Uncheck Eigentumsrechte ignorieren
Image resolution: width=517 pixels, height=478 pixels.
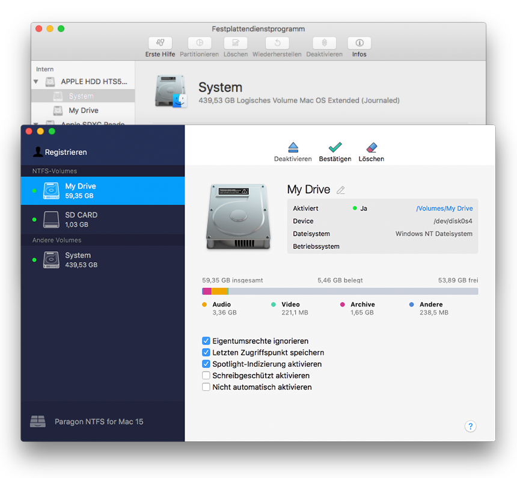click(206, 341)
